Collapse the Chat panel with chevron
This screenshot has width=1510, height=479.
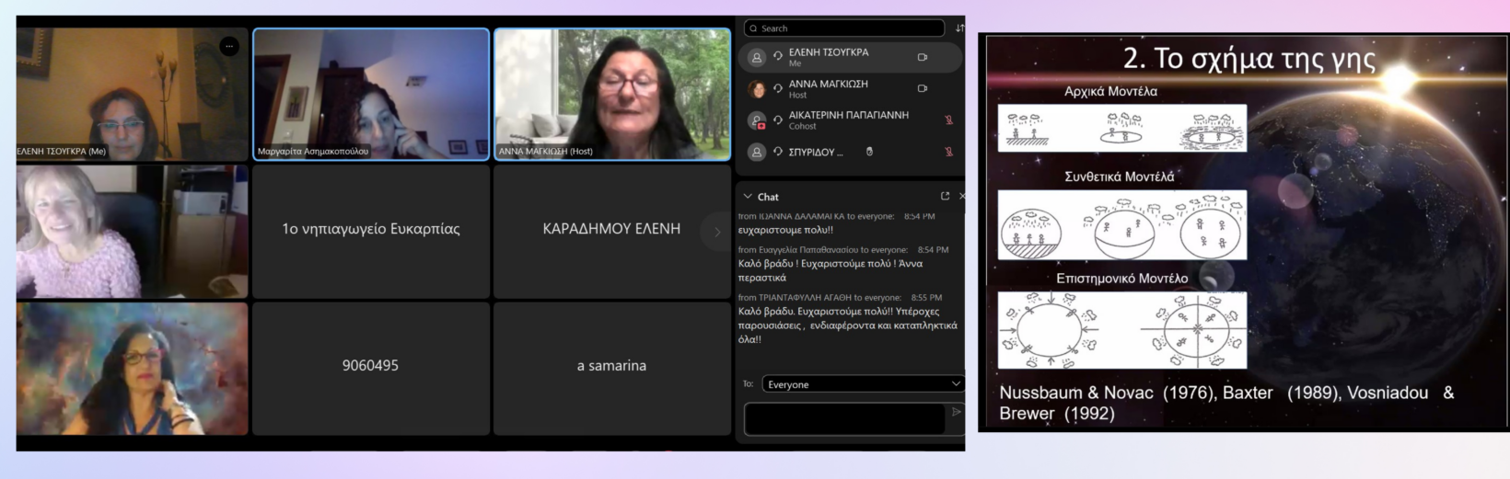click(x=748, y=197)
